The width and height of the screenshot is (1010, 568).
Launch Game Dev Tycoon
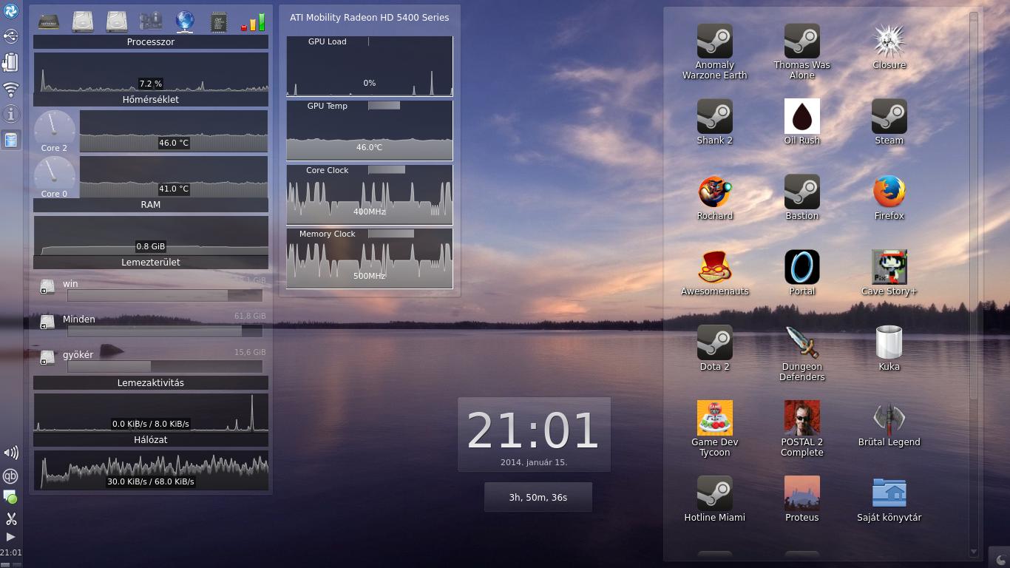714,429
